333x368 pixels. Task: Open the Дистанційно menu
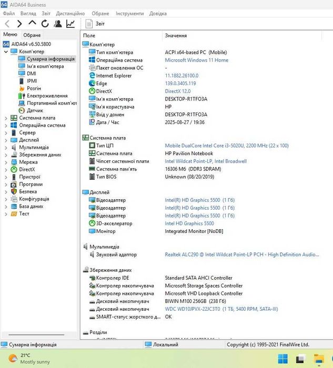pos(70,13)
